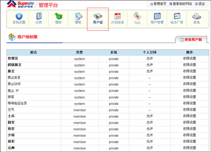Open 权限设置 for 等待验证会员
Screen dimensions: 211x152
189,103
